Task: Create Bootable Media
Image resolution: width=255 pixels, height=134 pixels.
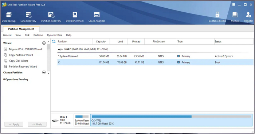Action: [217, 17]
